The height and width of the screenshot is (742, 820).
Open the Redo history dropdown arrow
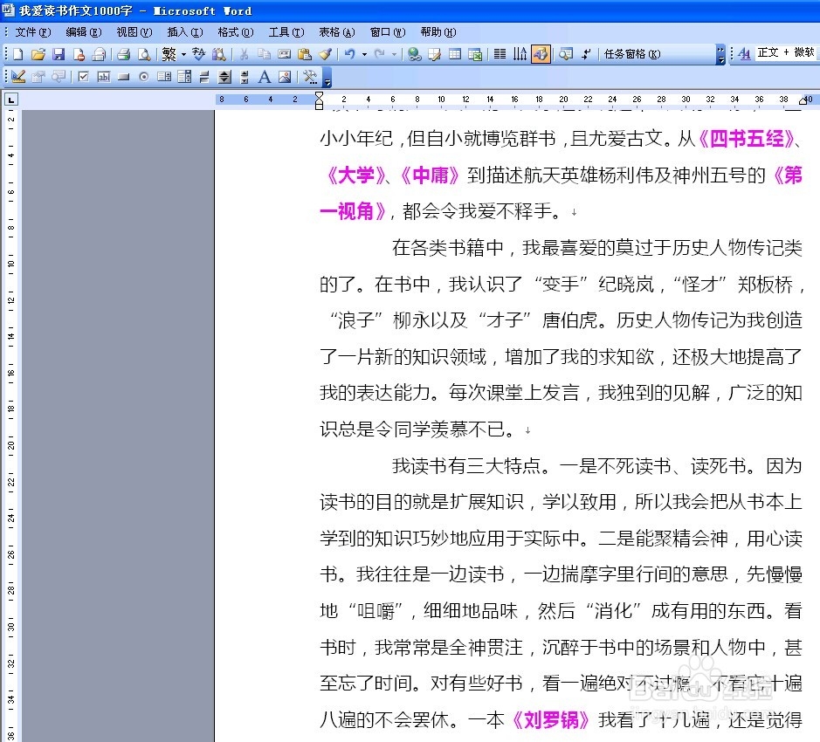(x=395, y=54)
